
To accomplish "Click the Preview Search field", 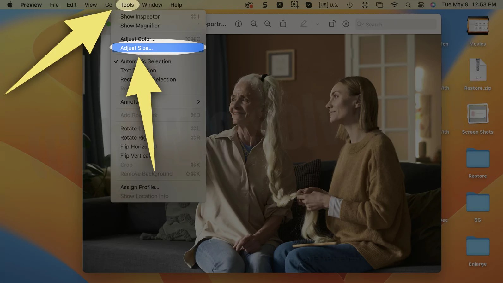I will (396, 24).
